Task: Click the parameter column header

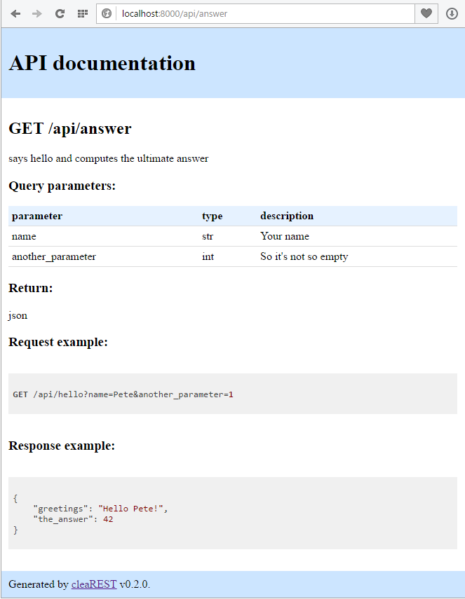Action: point(39,216)
